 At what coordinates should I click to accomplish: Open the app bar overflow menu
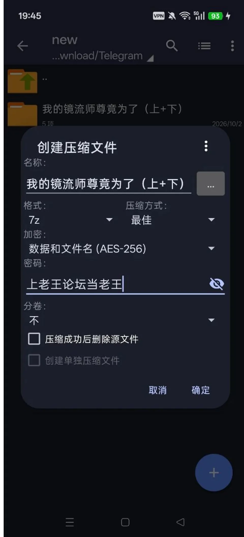232,46
